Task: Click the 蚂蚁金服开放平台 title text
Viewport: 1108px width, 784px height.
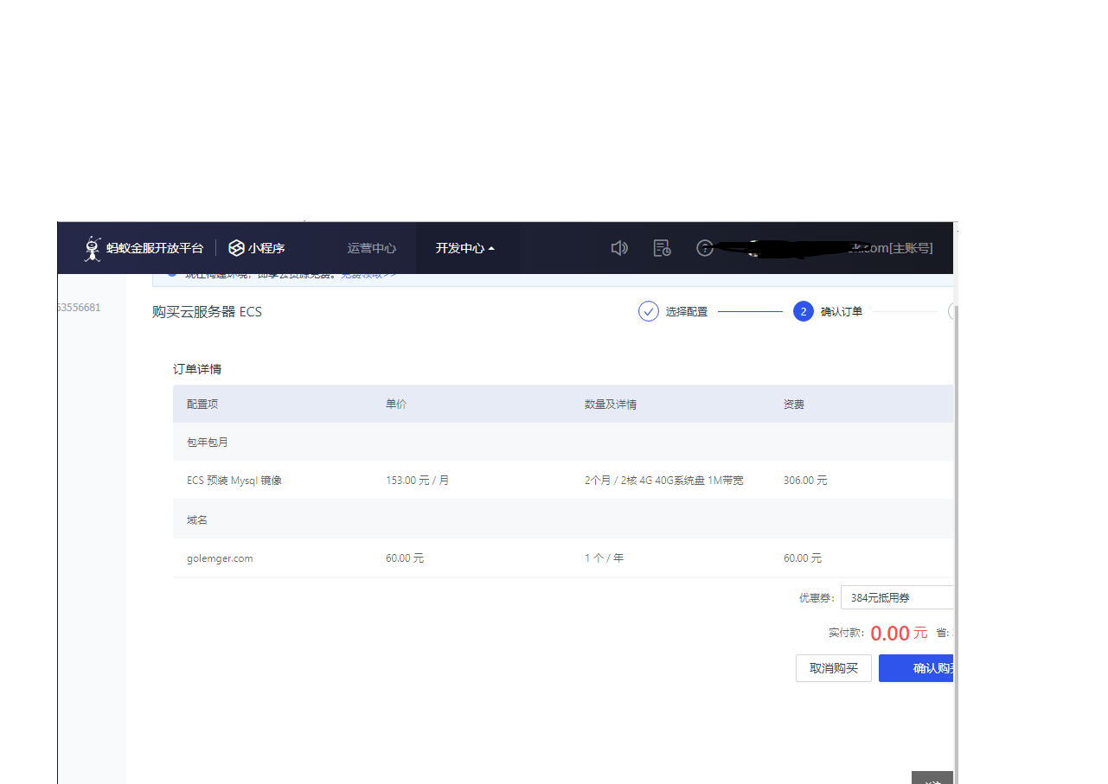Action: (x=155, y=248)
